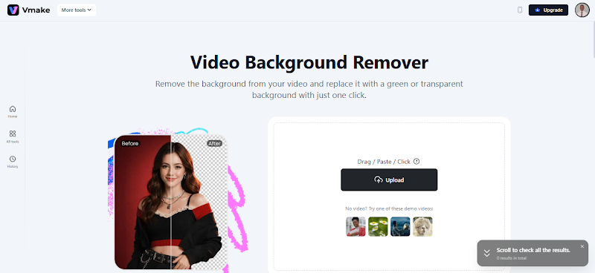Click the Vmake logo
The width and height of the screenshot is (595, 273).
[29, 10]
